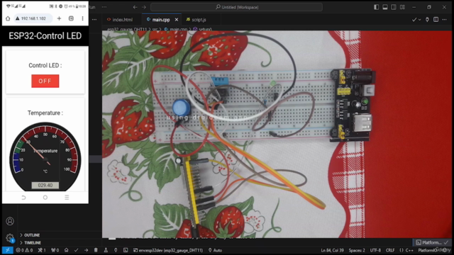Switch the env:esp32dev project environment

pos(168,250)
